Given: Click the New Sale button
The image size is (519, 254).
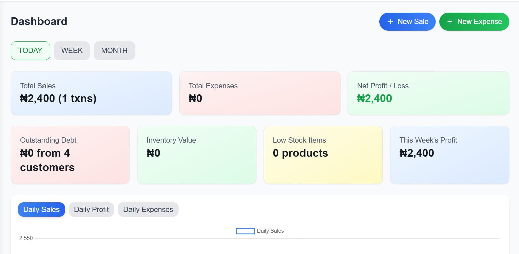Looking at the screenshot, I should 407,21.
